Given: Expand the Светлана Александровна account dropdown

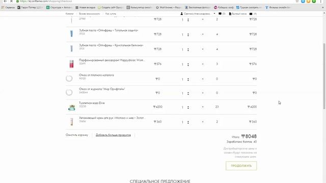Looking at the screenshot, I should (198, 14).
